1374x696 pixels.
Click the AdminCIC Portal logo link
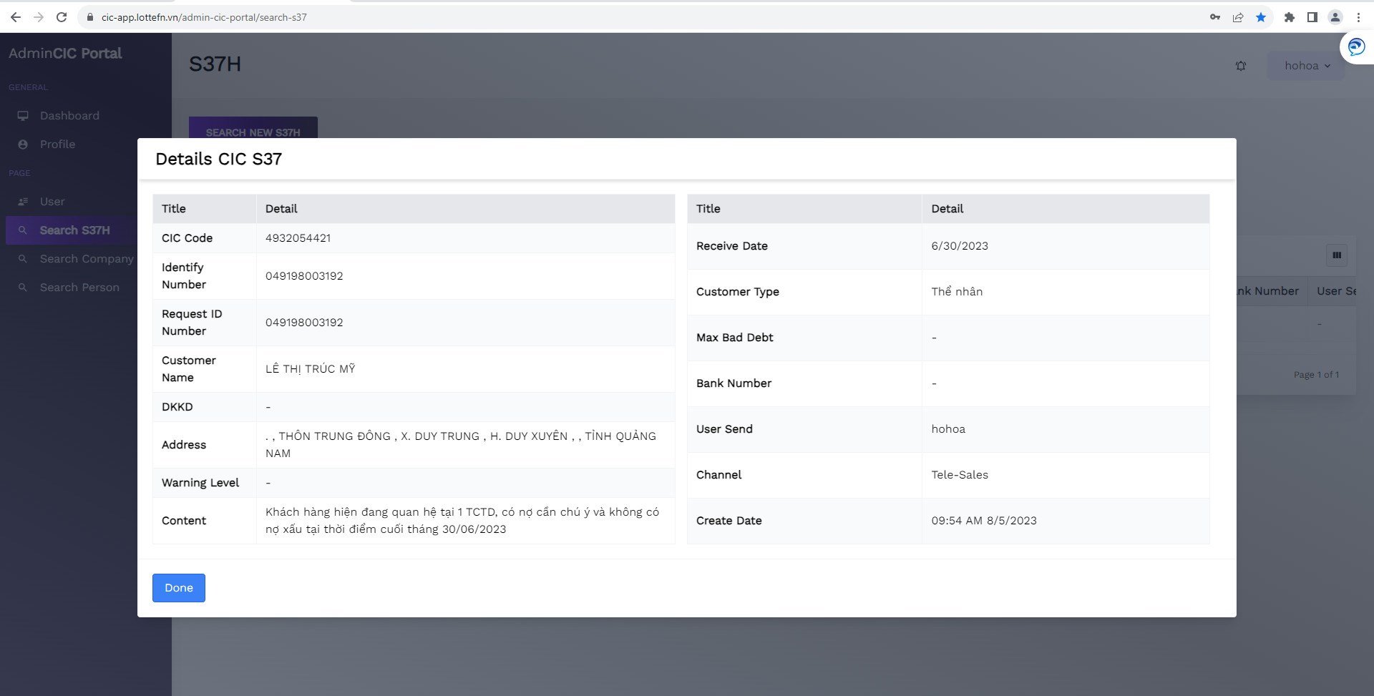pos(65,54)
